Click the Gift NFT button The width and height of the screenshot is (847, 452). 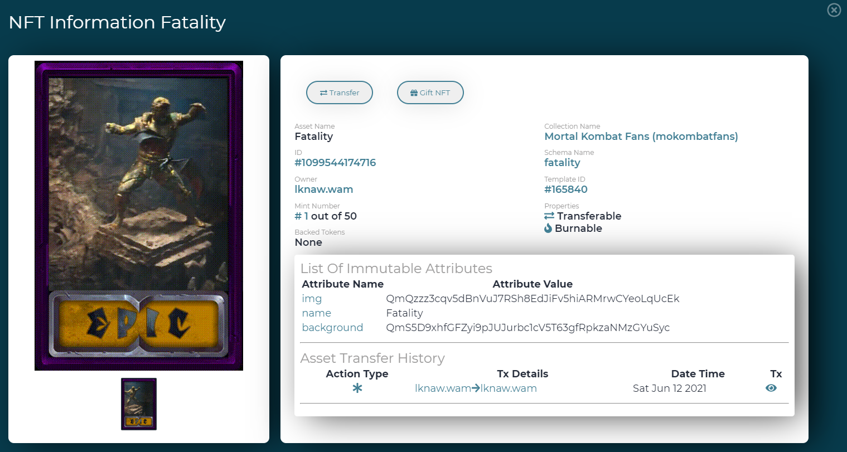pos(430,93)
